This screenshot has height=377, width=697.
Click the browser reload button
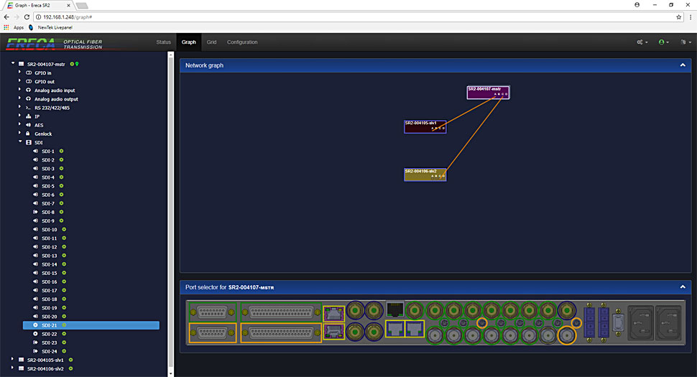pos(27,17)
